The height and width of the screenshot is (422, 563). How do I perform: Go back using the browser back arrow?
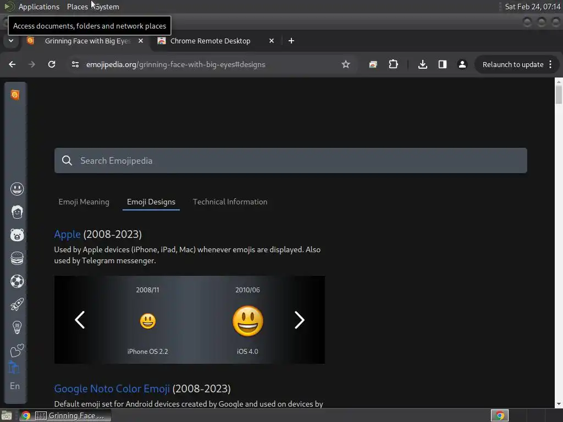click(x=12, y=64)
